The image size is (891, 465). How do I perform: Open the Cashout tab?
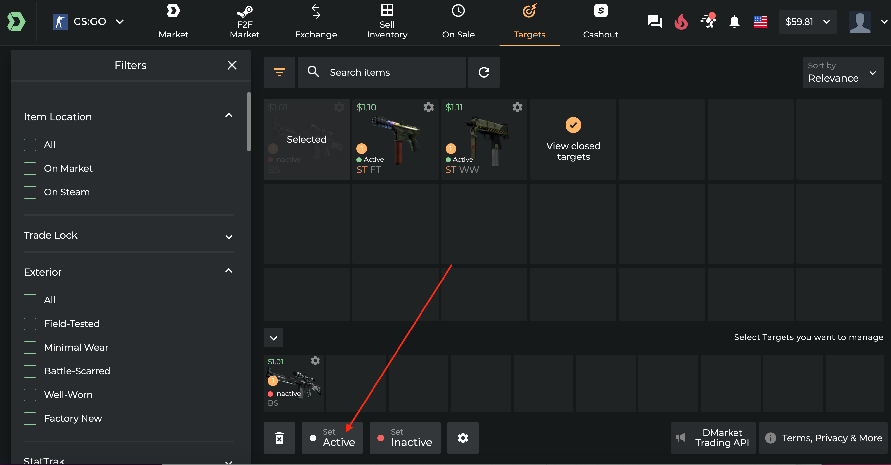pos(601,22)
